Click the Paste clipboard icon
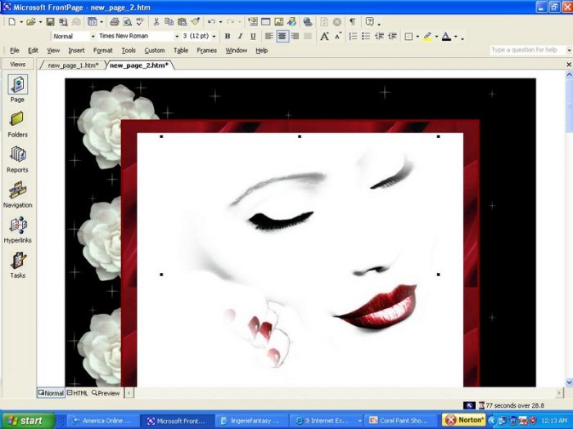 [182, 22]
